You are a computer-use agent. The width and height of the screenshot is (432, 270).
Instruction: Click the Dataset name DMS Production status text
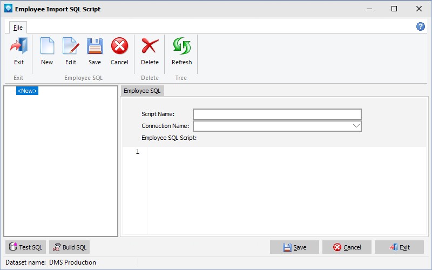pyautogui.click(x=51, y=262)
